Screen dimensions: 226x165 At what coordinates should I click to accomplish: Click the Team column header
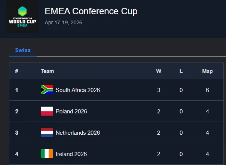coord(48,71)
